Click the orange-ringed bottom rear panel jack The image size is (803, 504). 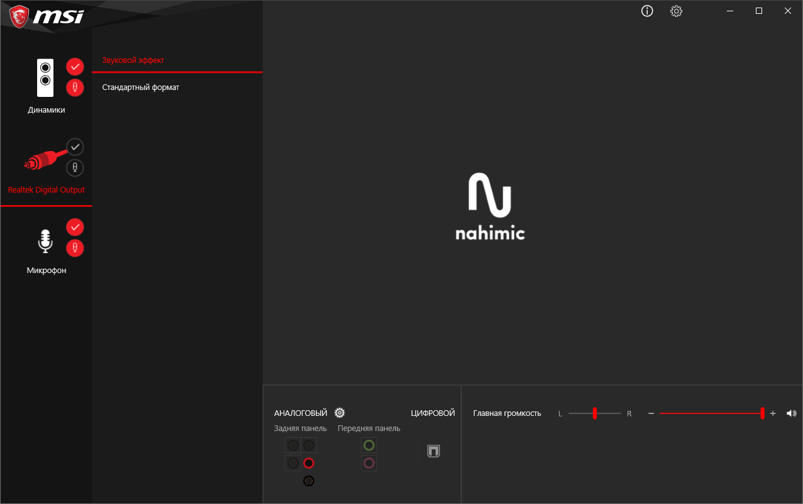click(x=308, y=481)
